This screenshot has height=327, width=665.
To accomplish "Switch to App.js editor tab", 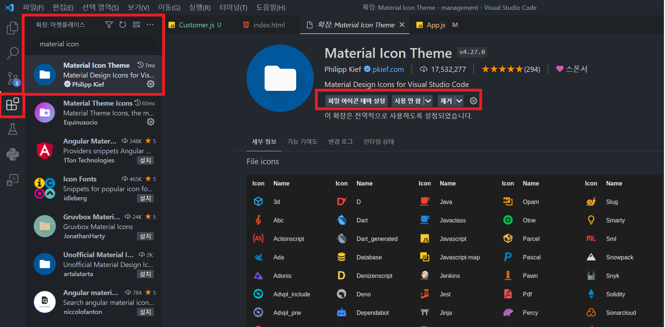I will [441, 25].
